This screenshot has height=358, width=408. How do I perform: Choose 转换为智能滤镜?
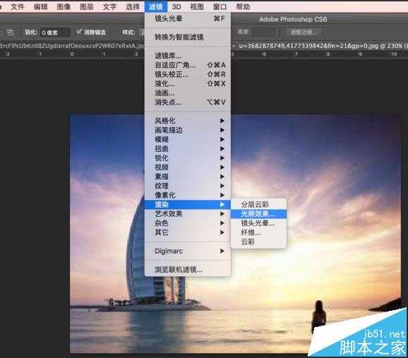[188, 37]
